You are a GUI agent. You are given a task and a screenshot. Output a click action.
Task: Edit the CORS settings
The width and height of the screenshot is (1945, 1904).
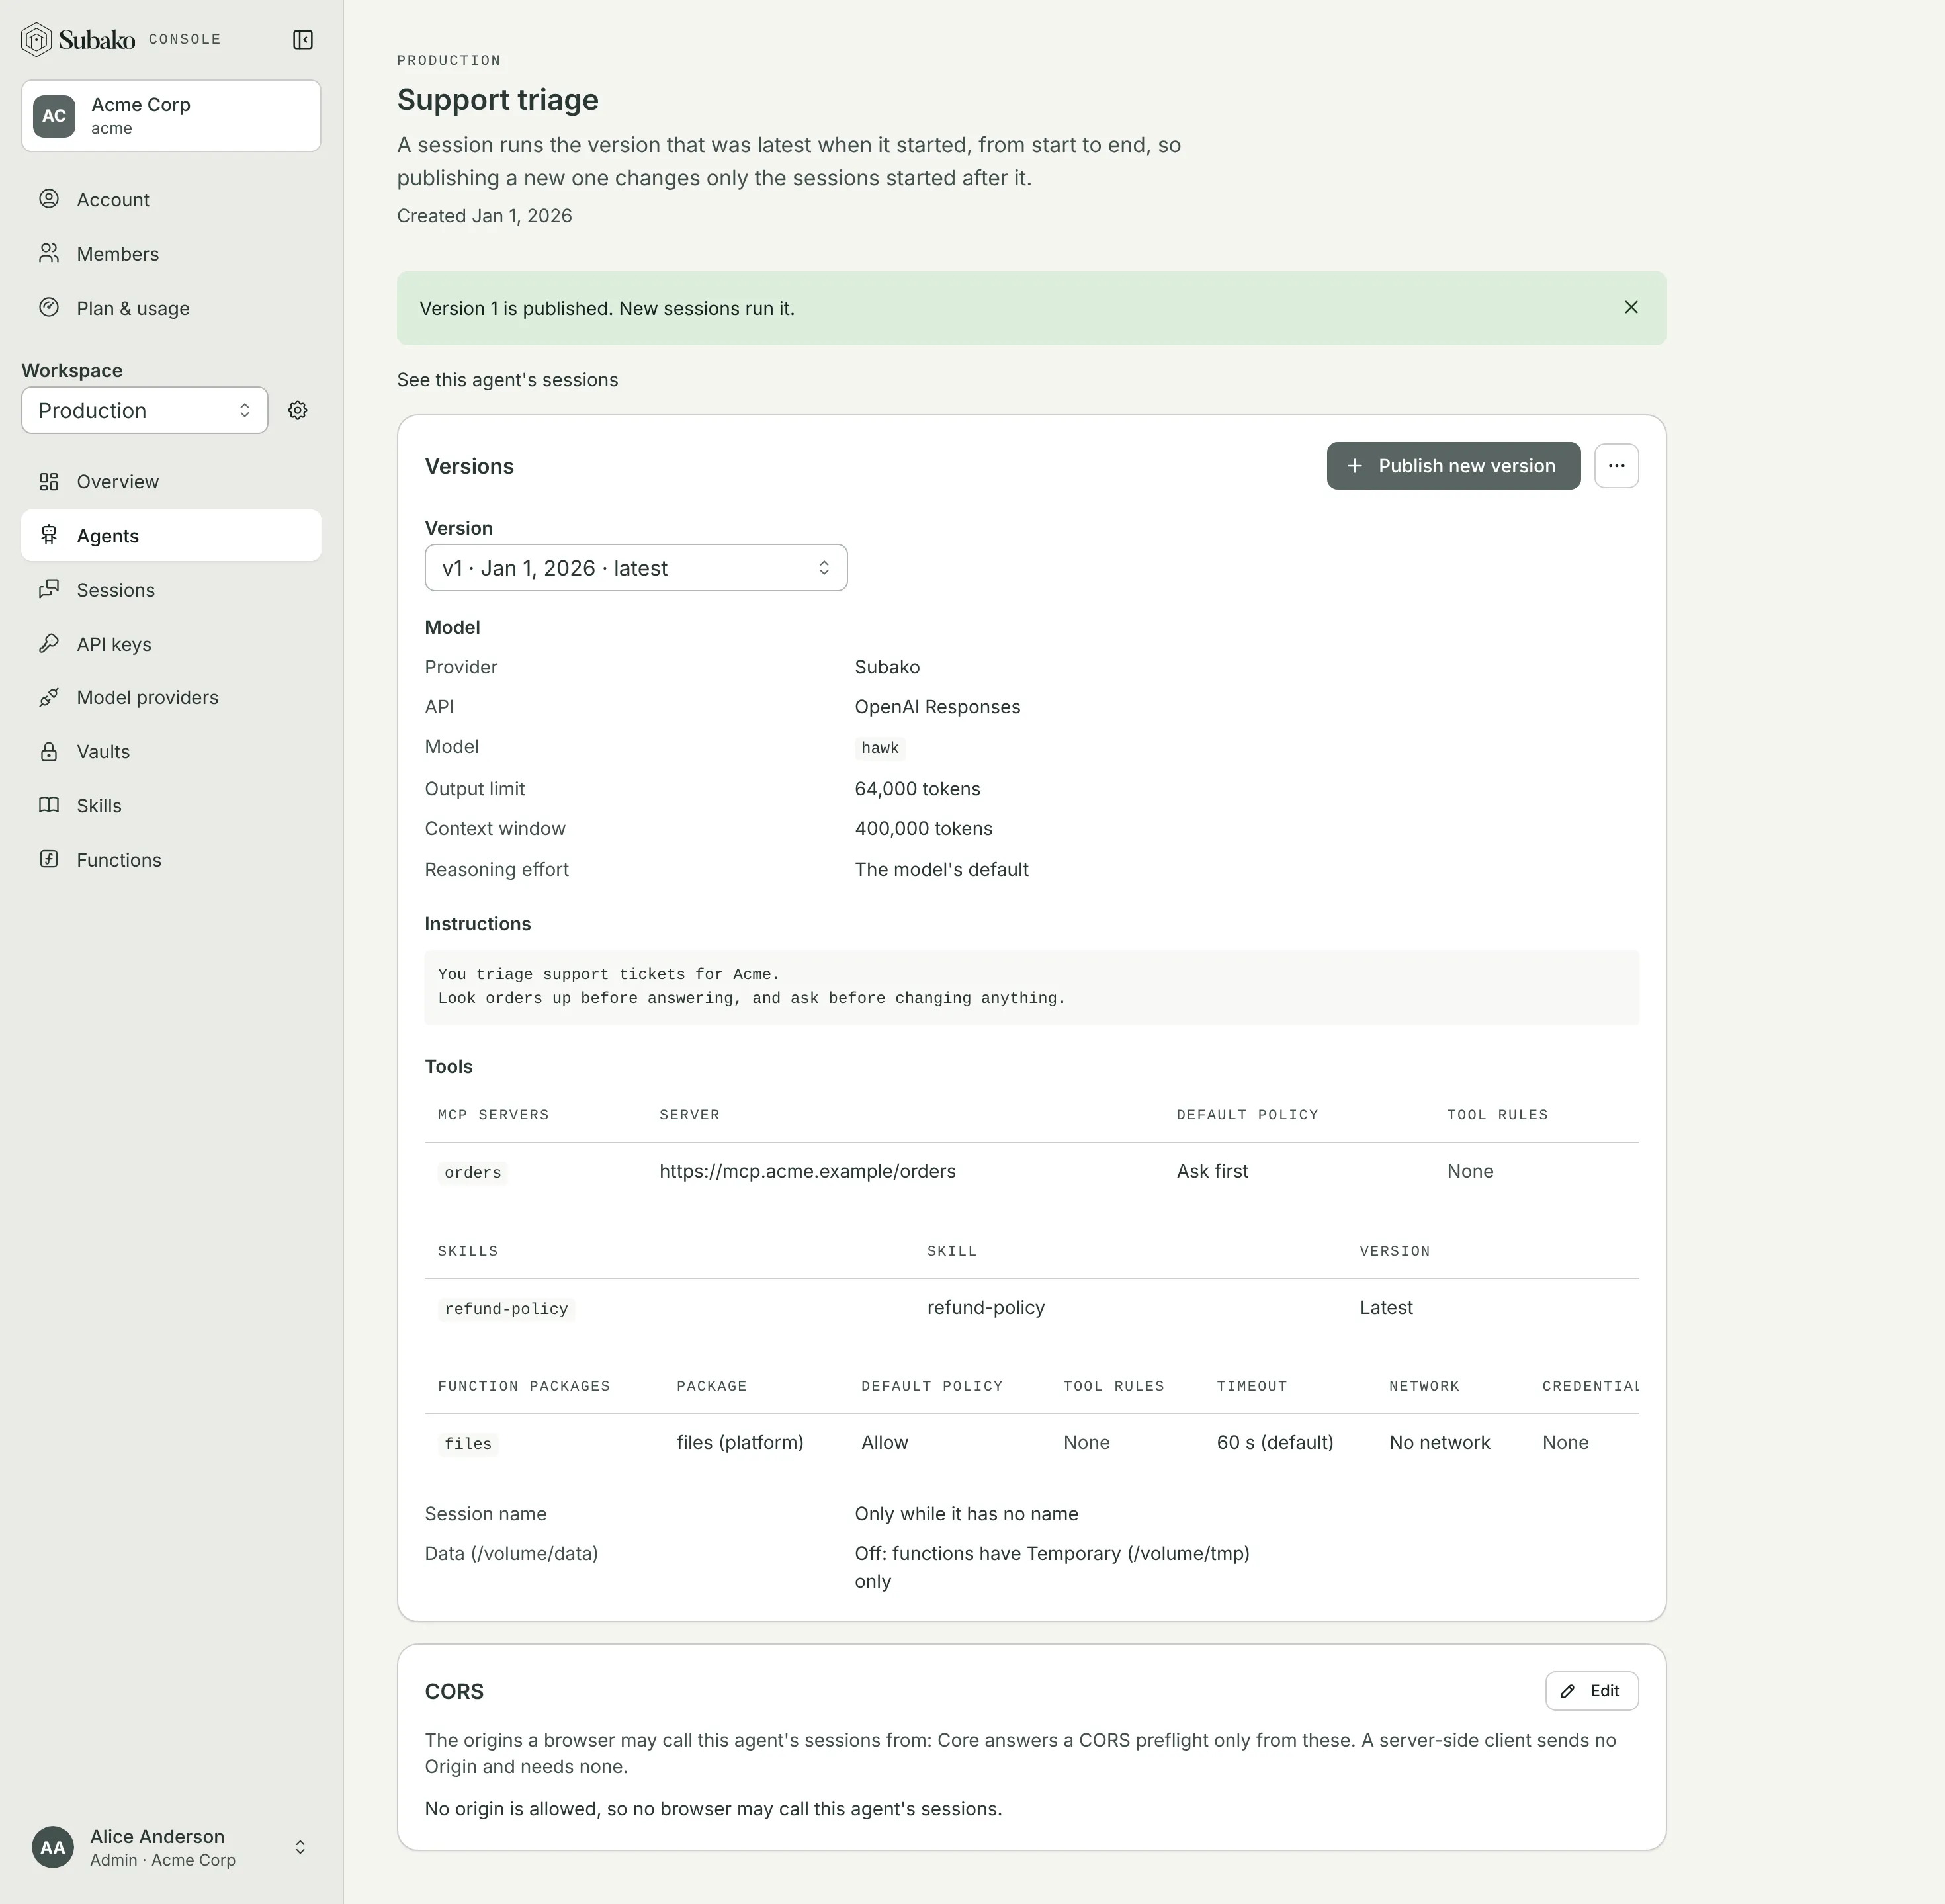1591,1691
